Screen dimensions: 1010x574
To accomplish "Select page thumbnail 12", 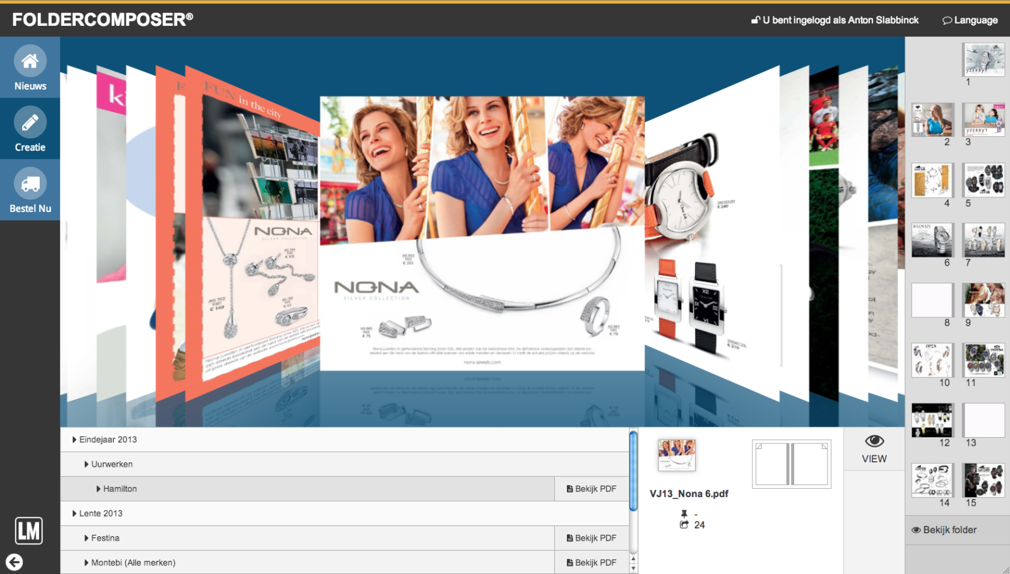I will (x=932, y=421).
